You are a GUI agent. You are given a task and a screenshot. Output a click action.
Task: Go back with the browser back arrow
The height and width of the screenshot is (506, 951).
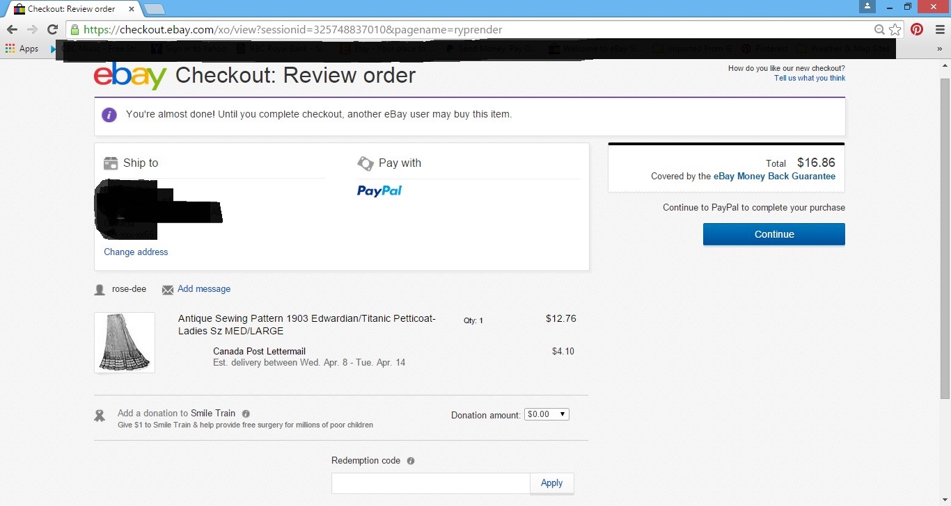point(12,30)
